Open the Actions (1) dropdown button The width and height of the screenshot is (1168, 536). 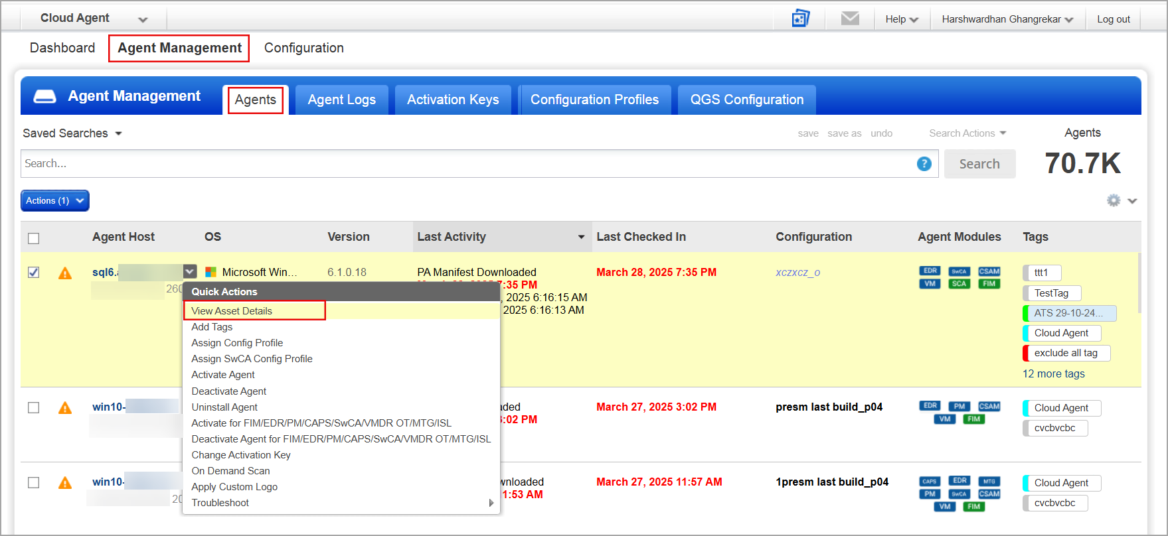55,200
